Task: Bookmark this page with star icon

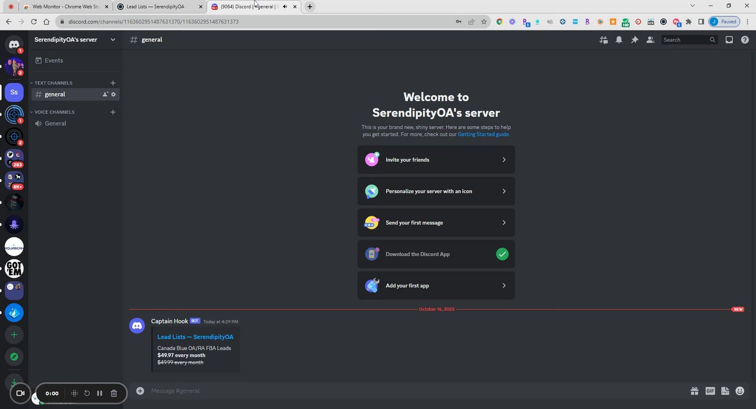Action: pyautogui.click(x=484, y=22)
